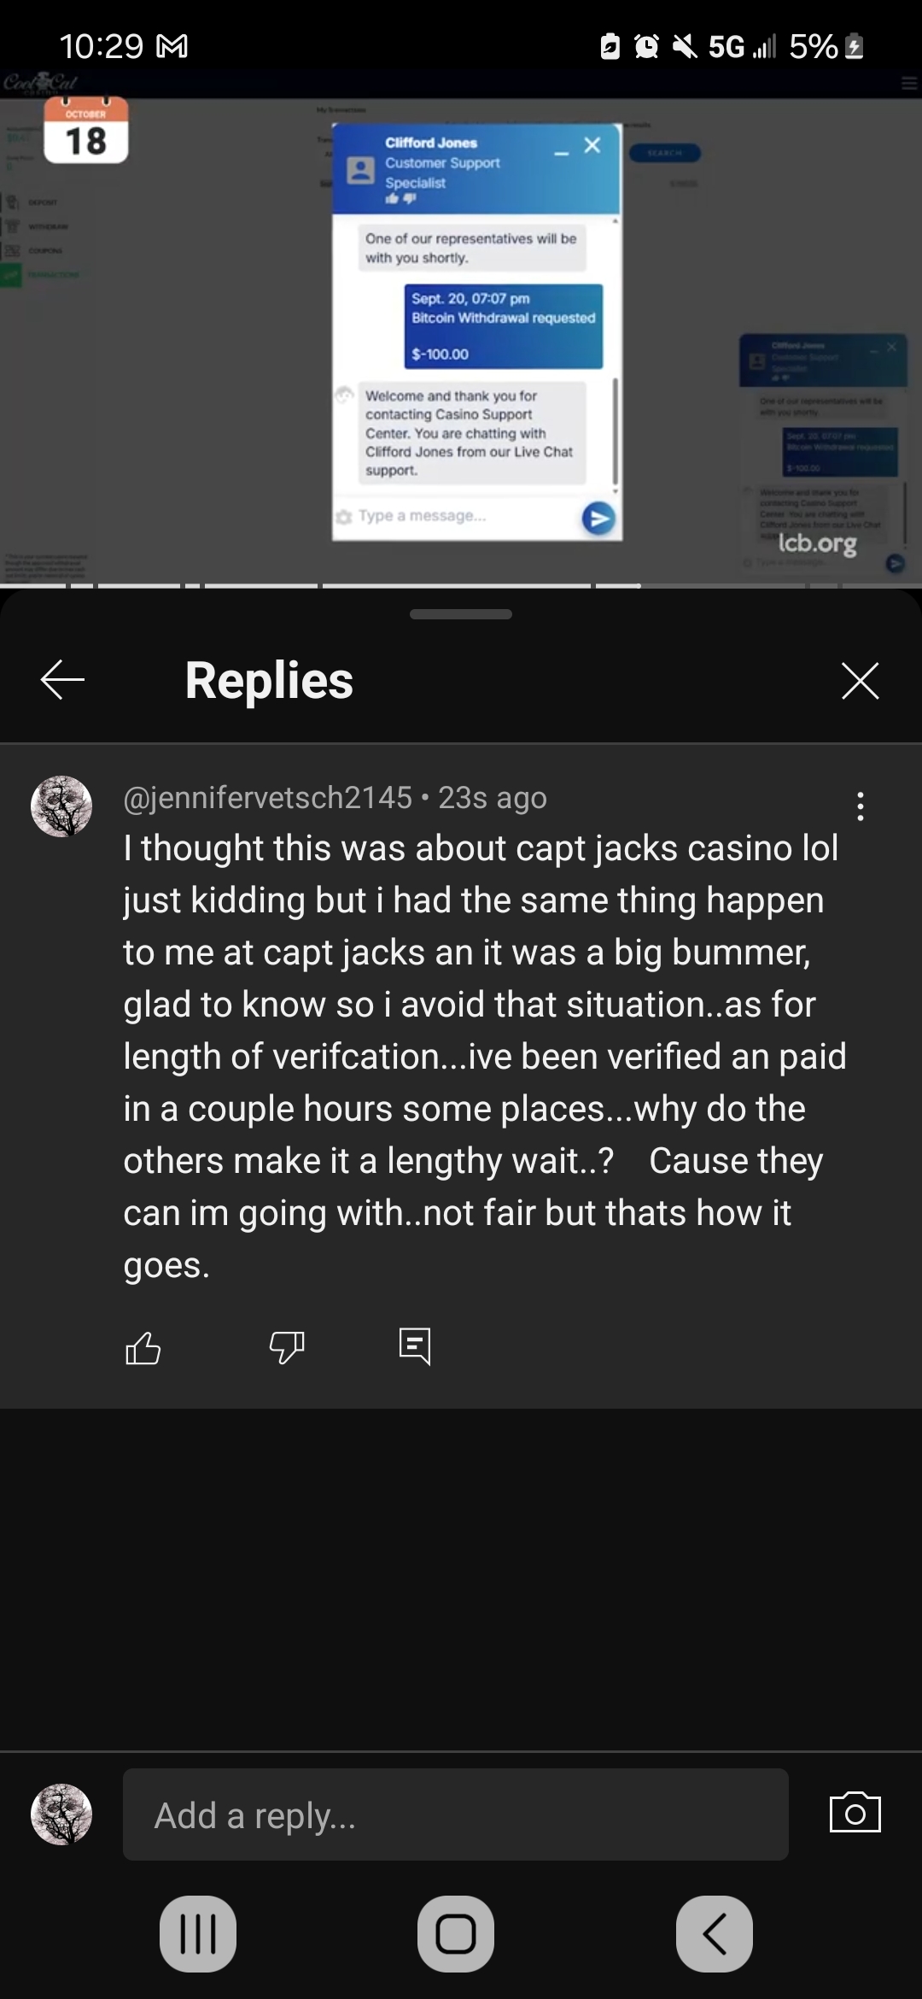Close the Replies panel with X
The height and width of the screenshot is (1999, 922).
[860, 680]
